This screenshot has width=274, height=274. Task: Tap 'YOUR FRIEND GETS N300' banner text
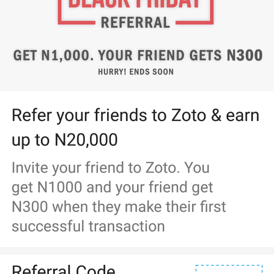(x=180, y=55)
